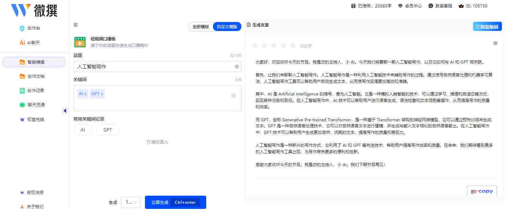This screenshot has width=507, height=214.
Task: Rate with the fourth star
Action: coord(283,46)
